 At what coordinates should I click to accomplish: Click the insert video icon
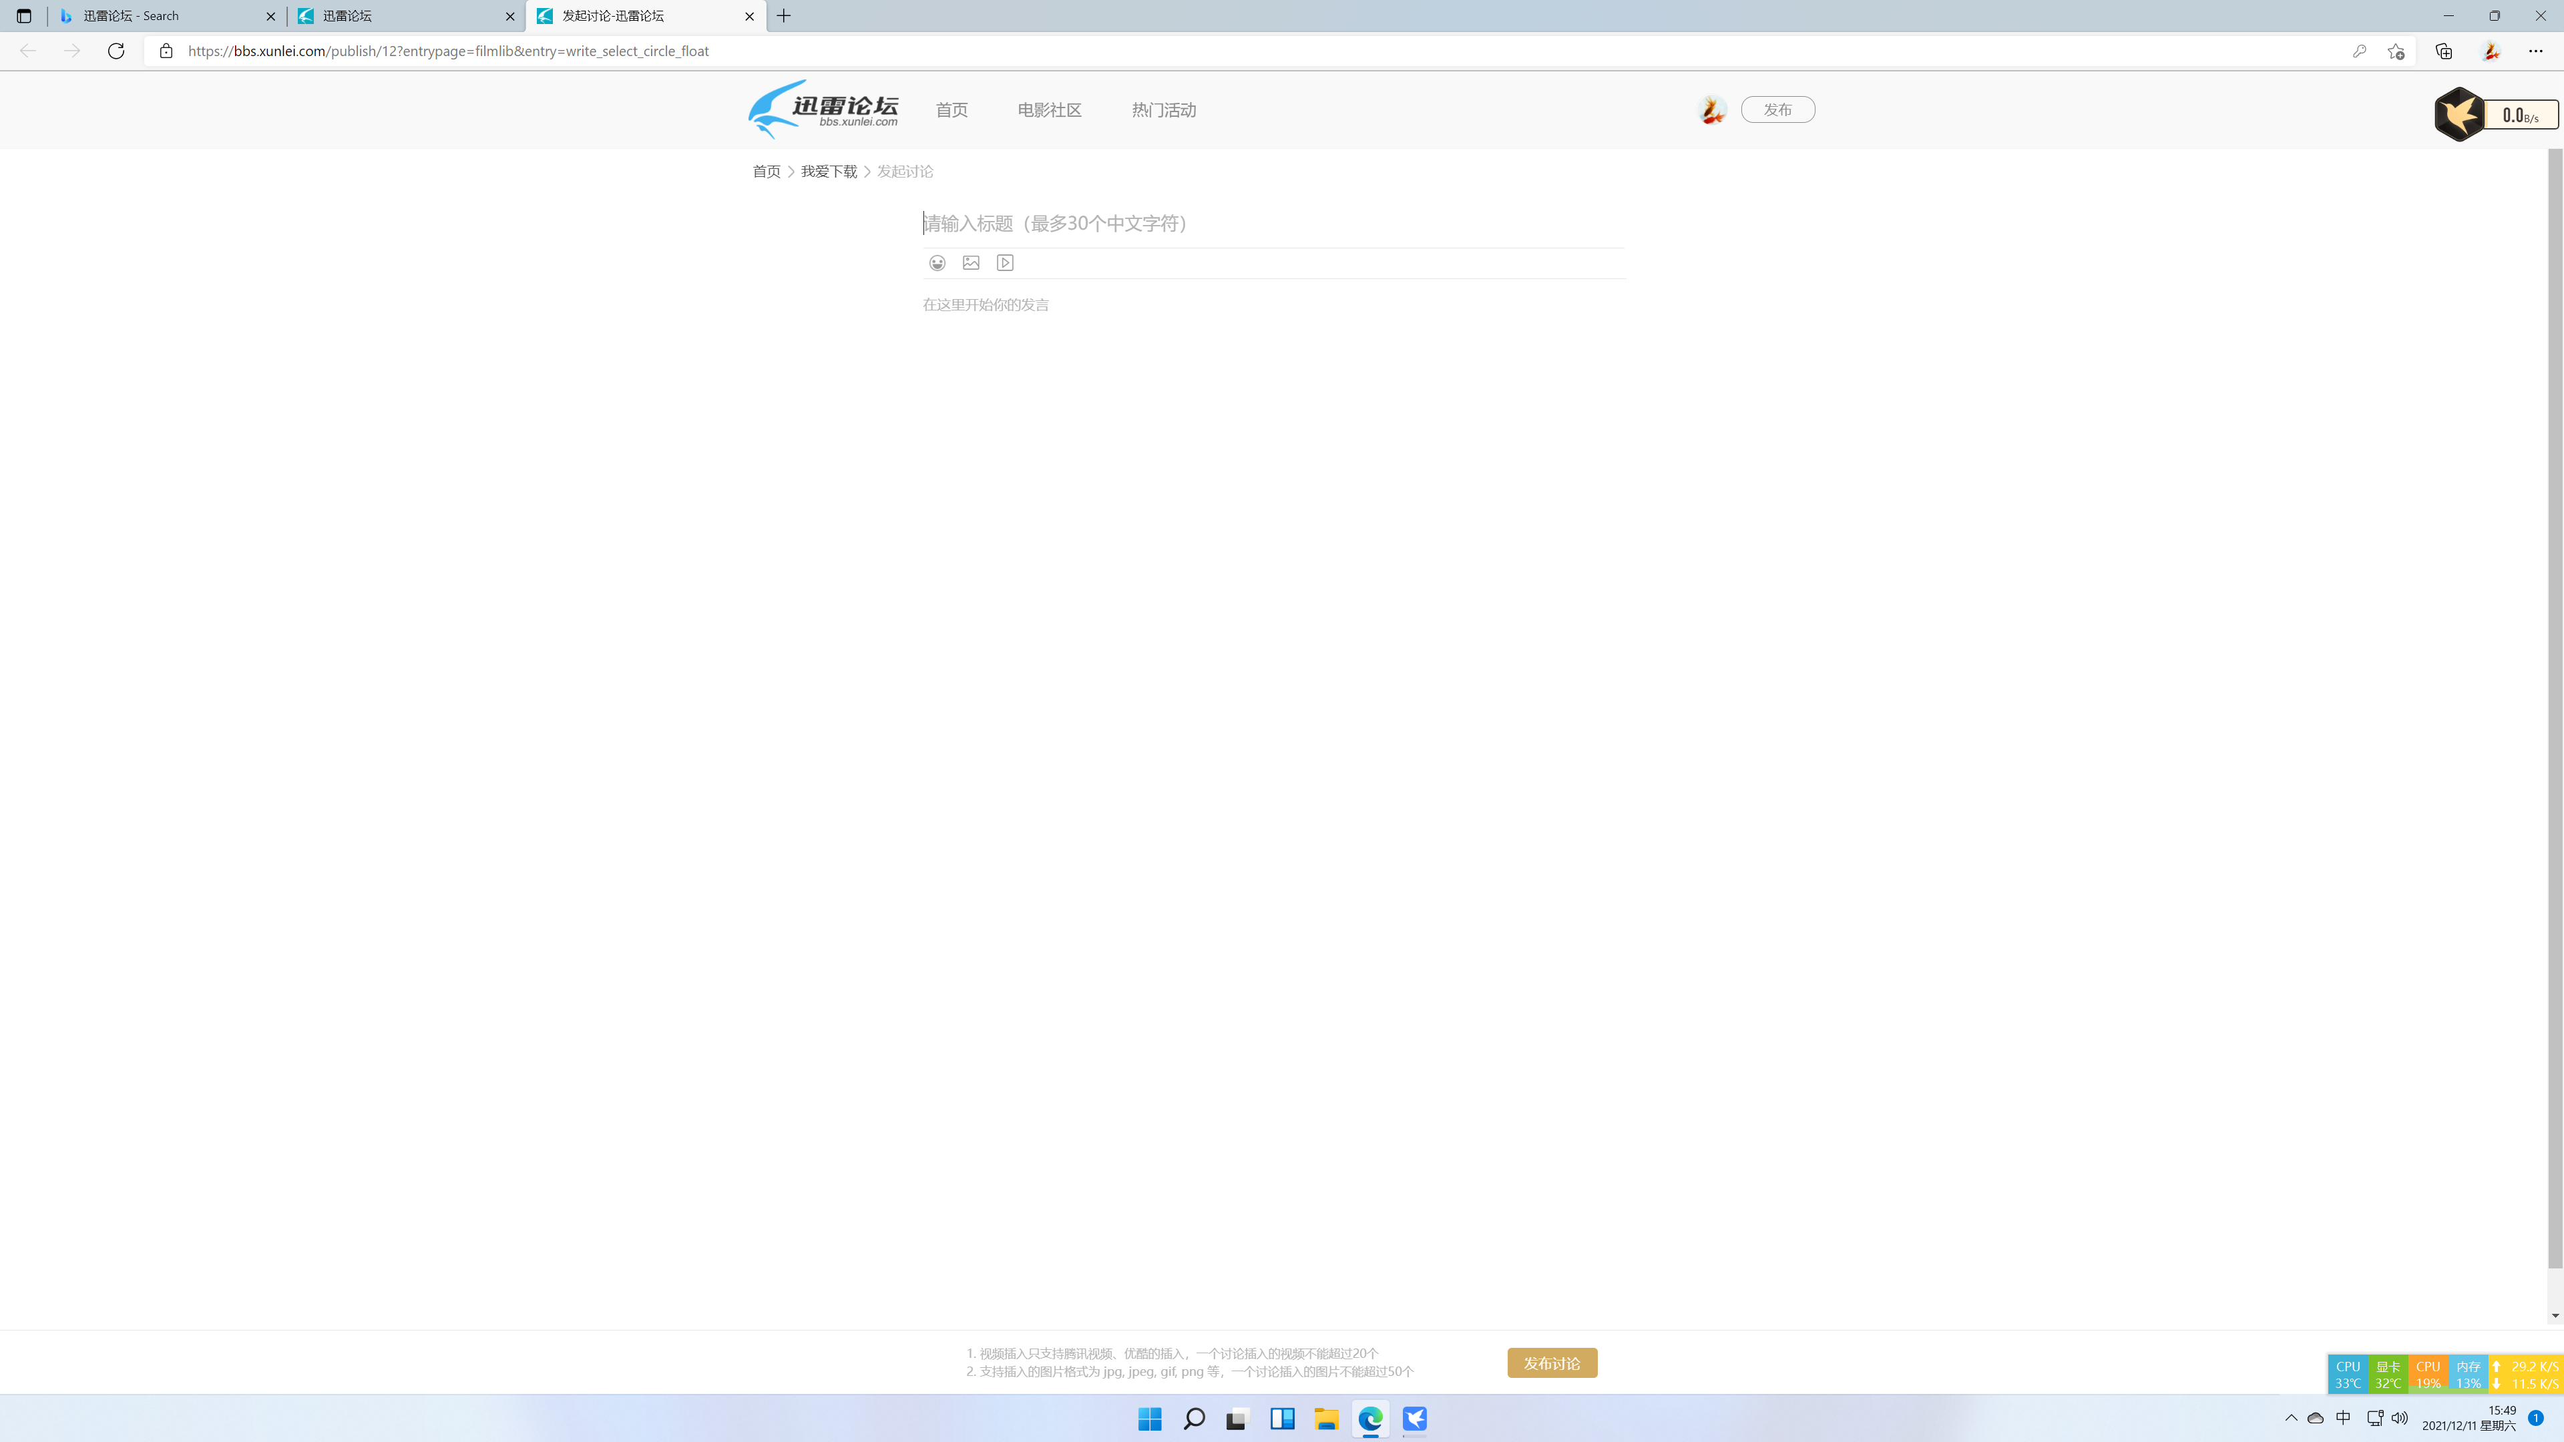click(1006, 263)
